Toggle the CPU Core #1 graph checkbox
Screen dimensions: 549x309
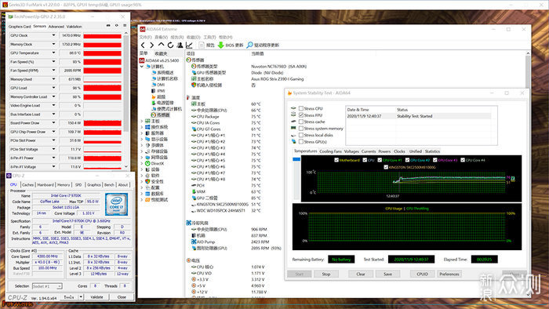coord(380,160)
